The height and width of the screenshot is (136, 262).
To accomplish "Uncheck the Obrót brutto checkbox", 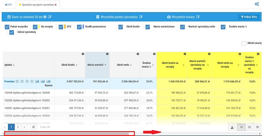I will point(121,27).
